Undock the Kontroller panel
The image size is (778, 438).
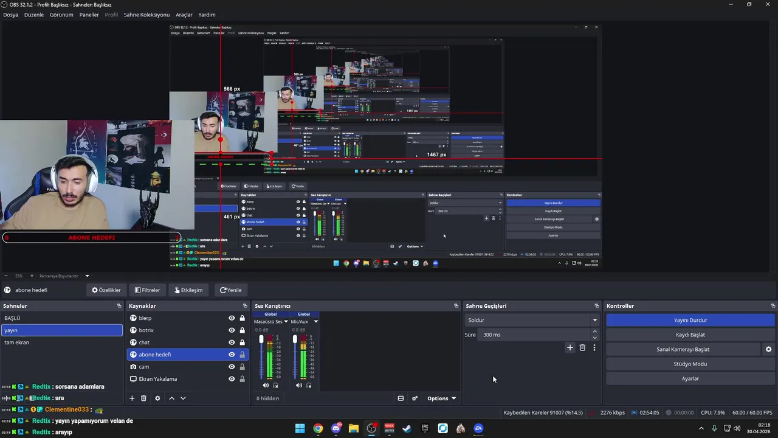coord(773,306)
